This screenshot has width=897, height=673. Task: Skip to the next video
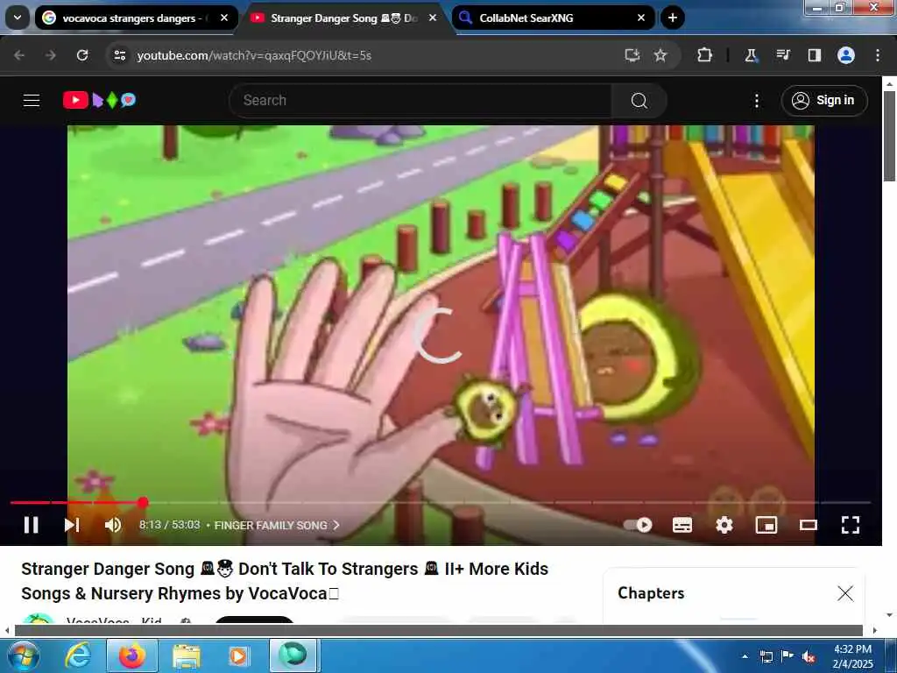point(72,525)
